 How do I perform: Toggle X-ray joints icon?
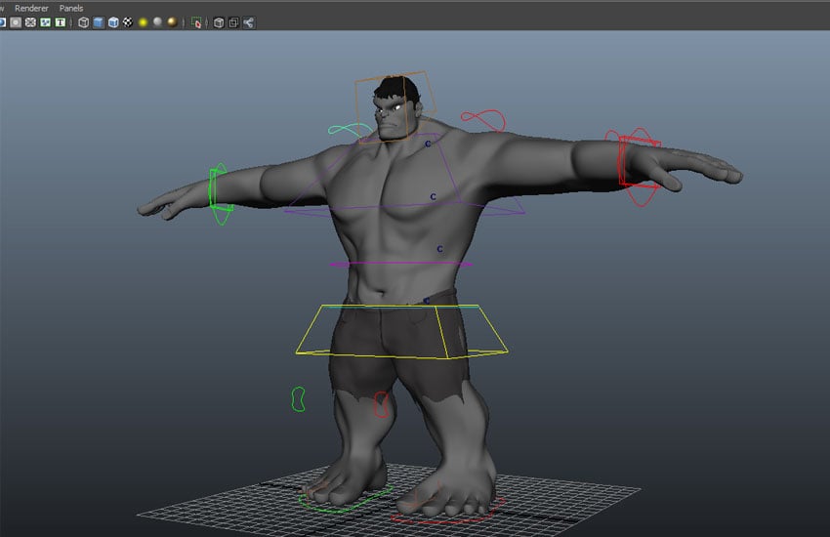click(248, 22)
